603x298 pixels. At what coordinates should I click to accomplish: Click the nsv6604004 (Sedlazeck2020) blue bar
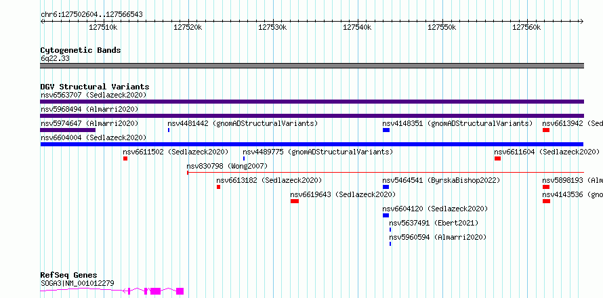point(312,144)
